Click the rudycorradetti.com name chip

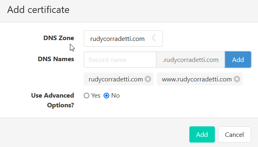(116, 79)
